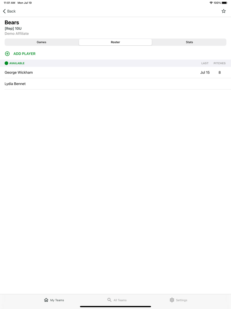The width and height of the screenshot is (231, 309).
Task: Open George Wickham's player row
Action: click(115, 72)
